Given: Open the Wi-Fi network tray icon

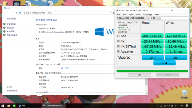Looking at the screenshot, I should point(161,106).
